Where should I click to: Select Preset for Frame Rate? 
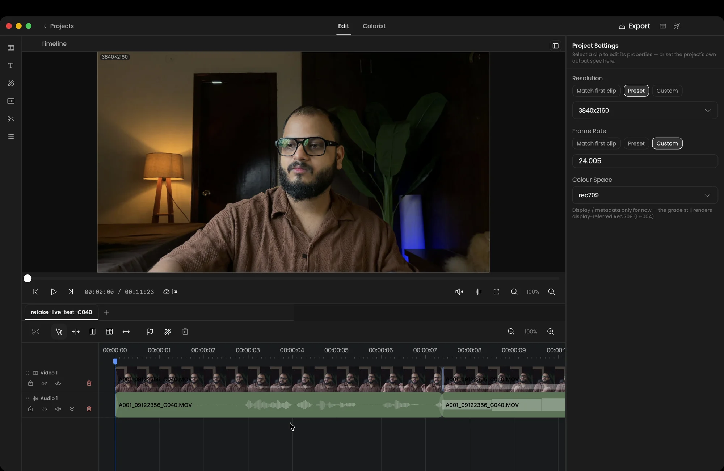click(x=636, y=143)
